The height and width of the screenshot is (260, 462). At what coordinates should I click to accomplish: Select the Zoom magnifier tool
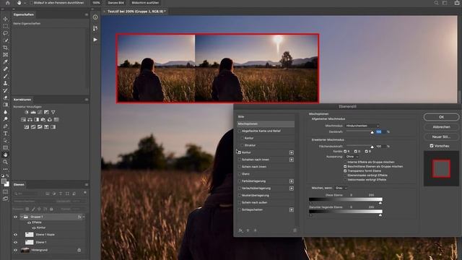click(x=5, y=162)
